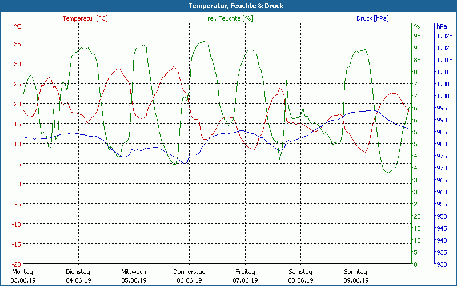
Task: Click the "970" pressure axis value
Action: pyautogui.click(x=442, y=168)
